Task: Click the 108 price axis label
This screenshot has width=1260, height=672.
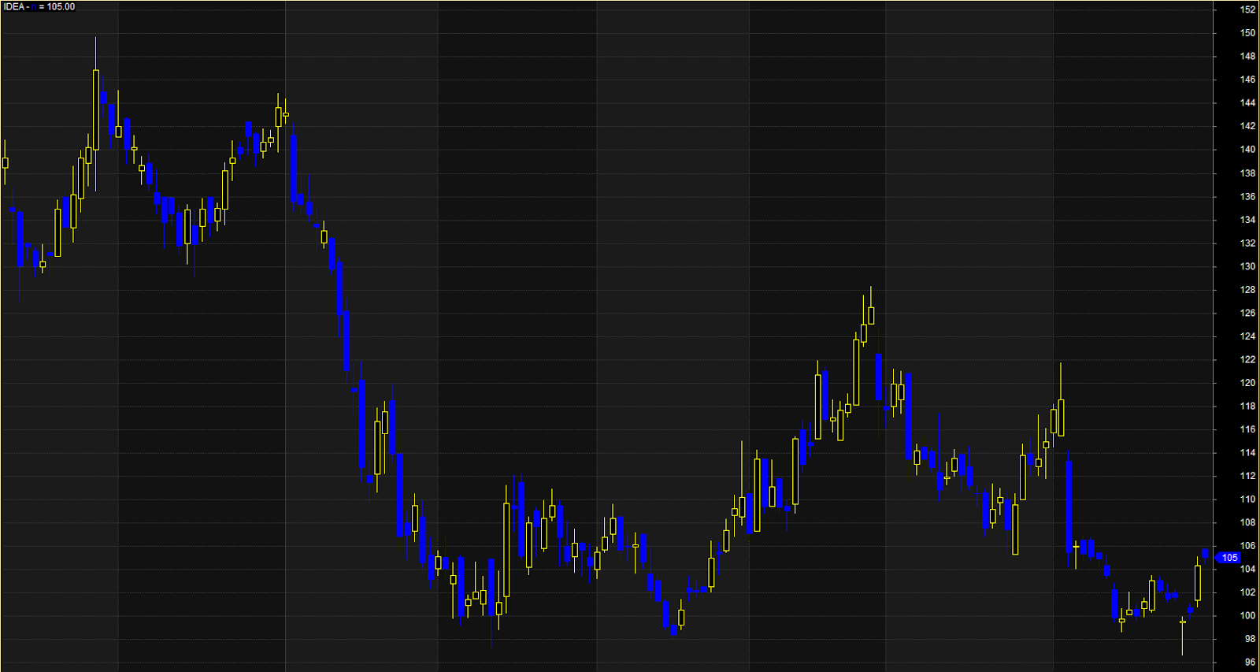Action: (x=1247, y=523)
